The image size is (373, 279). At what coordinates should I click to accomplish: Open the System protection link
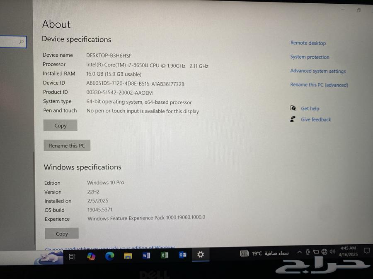coord(310,57)
